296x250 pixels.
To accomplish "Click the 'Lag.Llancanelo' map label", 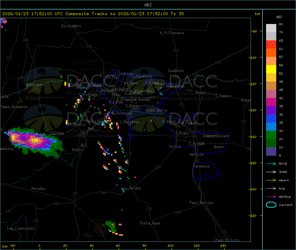I will 21,228.
